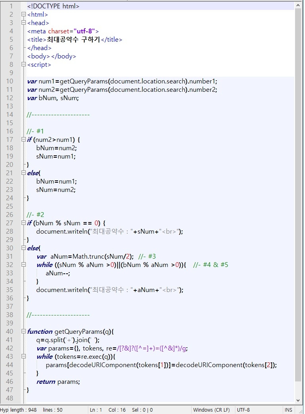The width and height of the screenshot is (305, 414).
Task: Click the vertical scrollbar thumb
Action: click(298, 195)
